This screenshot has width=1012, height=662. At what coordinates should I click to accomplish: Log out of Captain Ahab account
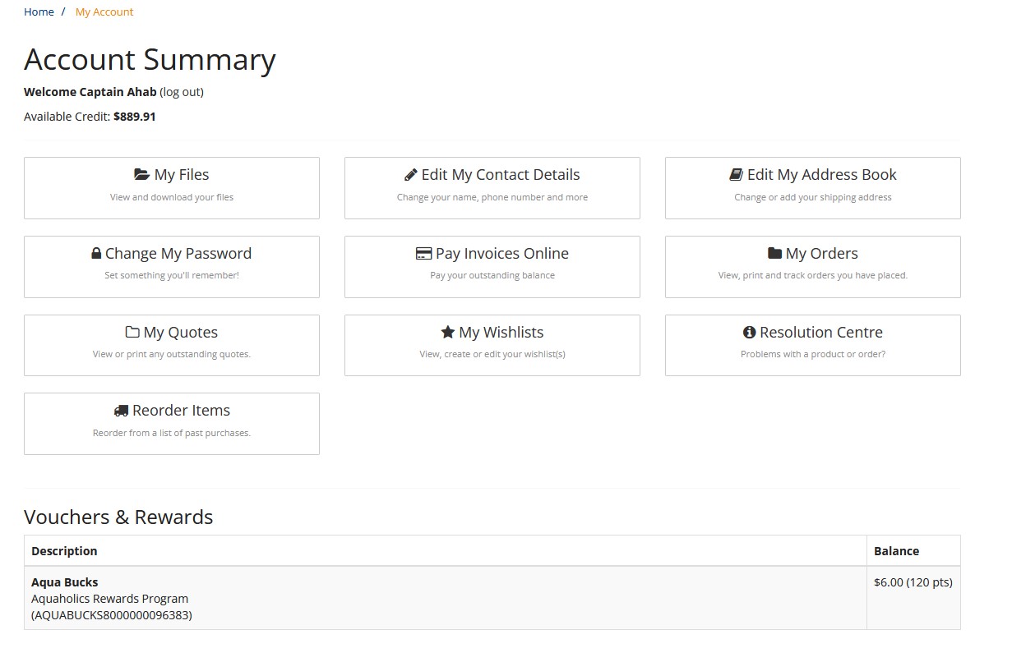(182, 92)
